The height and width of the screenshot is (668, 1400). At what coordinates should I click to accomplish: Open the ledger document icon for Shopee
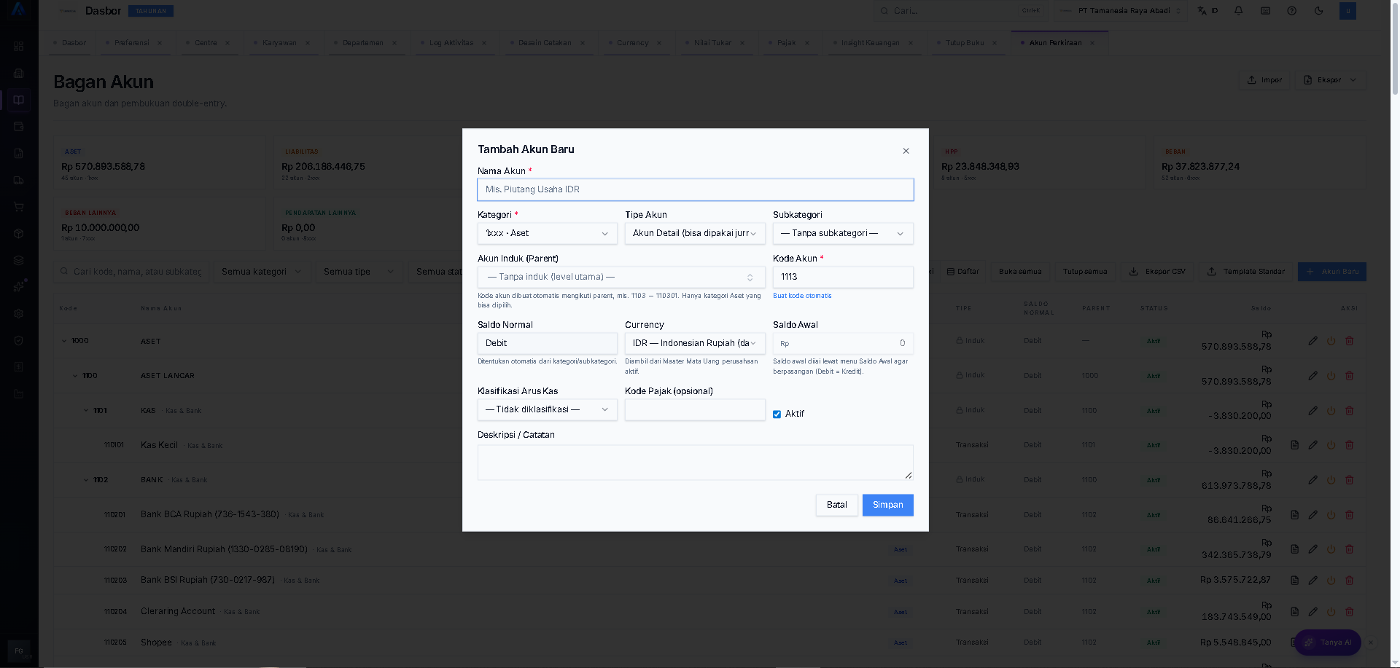(x=1294, y=643)
